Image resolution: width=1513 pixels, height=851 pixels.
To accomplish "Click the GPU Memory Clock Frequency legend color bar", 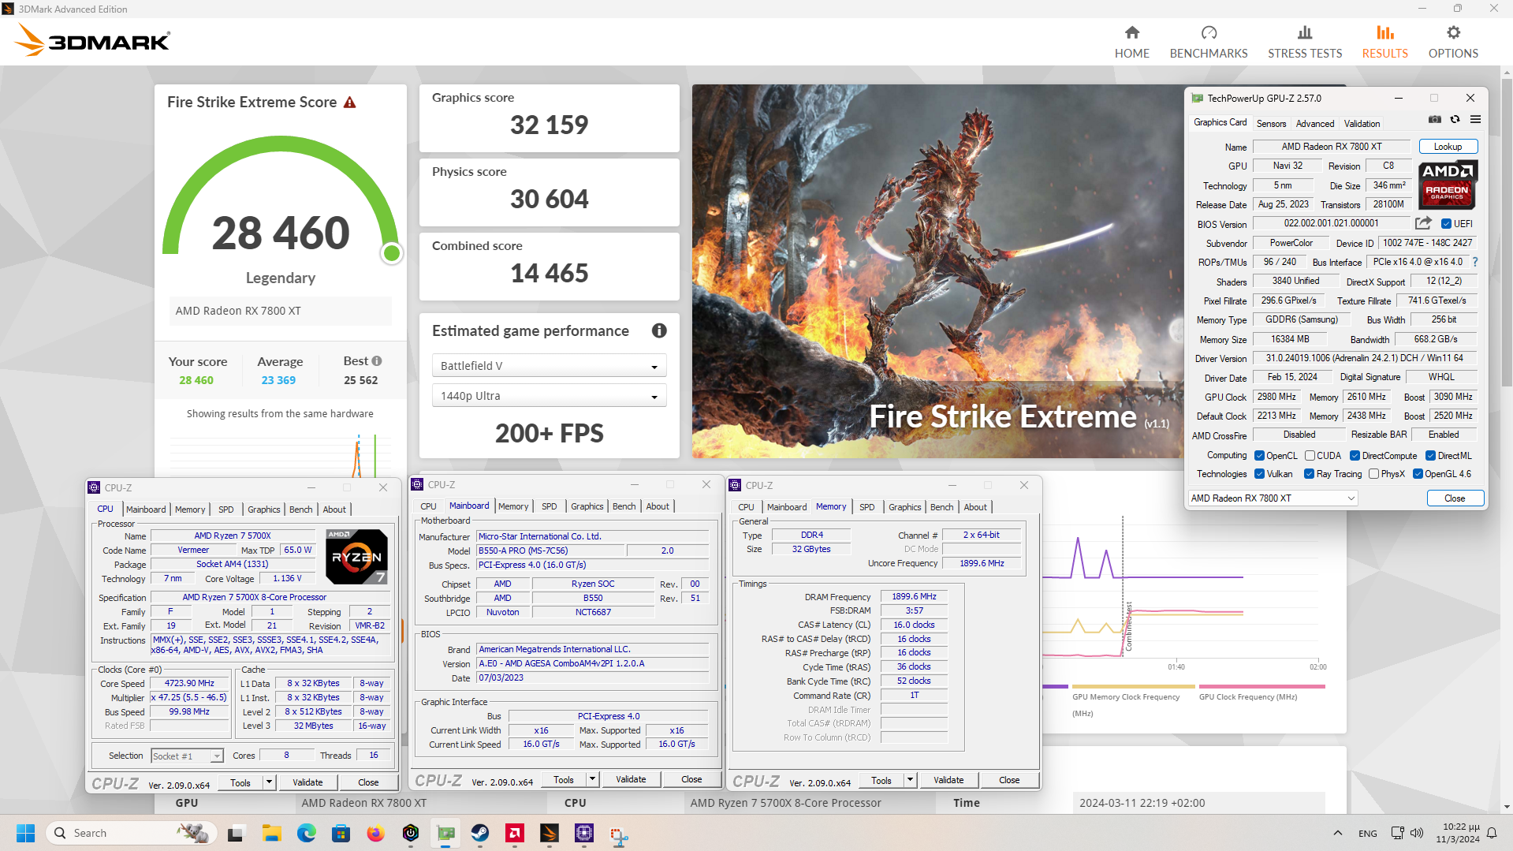I will pyautogui.click(x=1132, y=687).
